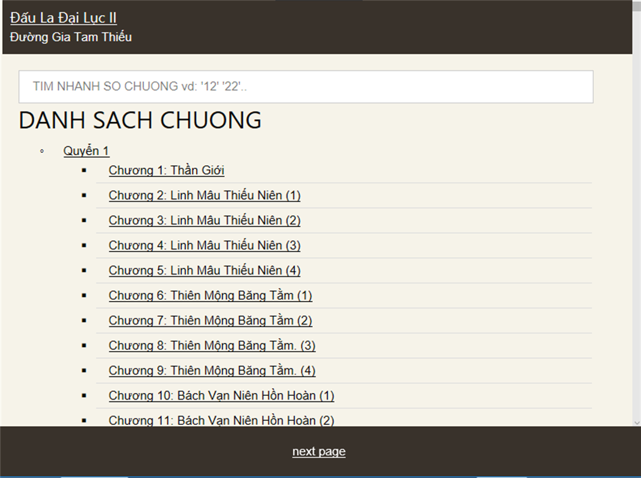641x478 pixels.
Task: Click the scrollbar down arrow
Action: [x=636, y=423]
